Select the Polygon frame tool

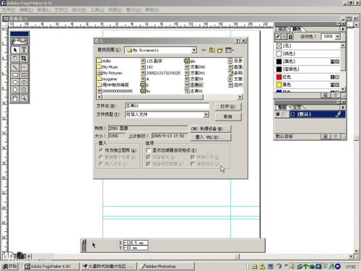click(x=24, y=90)
